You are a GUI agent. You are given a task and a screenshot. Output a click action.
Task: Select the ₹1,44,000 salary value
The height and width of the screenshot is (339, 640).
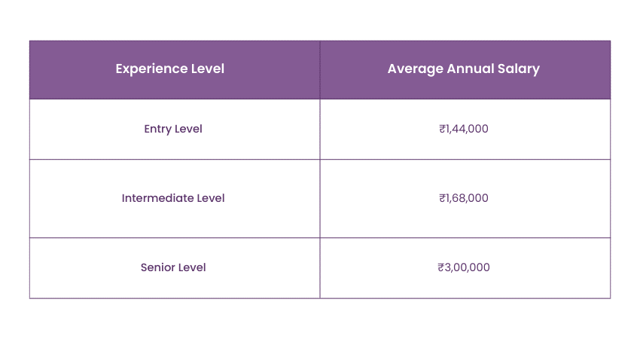click(464, 129)
